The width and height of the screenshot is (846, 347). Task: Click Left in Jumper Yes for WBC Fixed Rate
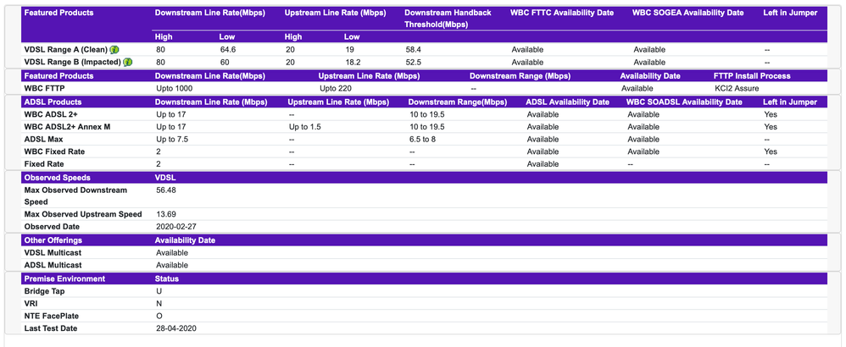[771, 151]
